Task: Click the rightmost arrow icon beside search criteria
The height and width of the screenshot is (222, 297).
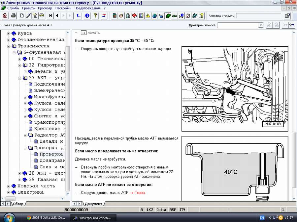Action: 292,25
